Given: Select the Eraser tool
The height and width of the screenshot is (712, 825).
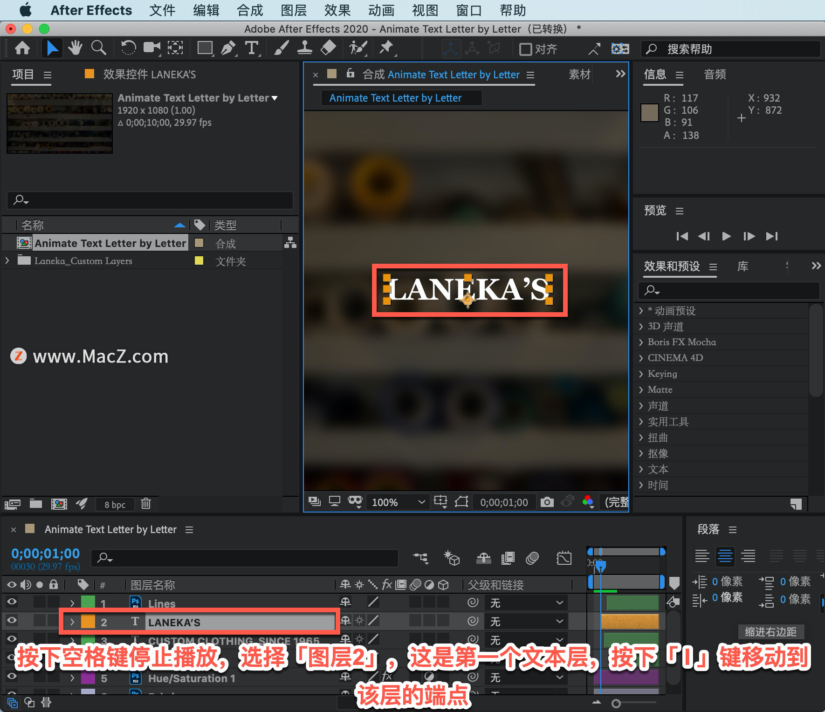Looking at the screenshot, I should pos(328,48).
